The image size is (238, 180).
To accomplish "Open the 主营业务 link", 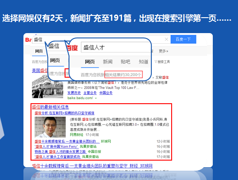I will (x=90, y=93).
